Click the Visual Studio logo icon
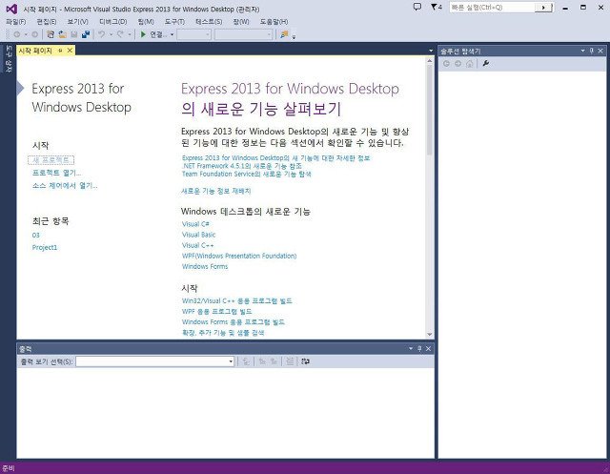This screenshot has height=474, width=610. point(11,9)
